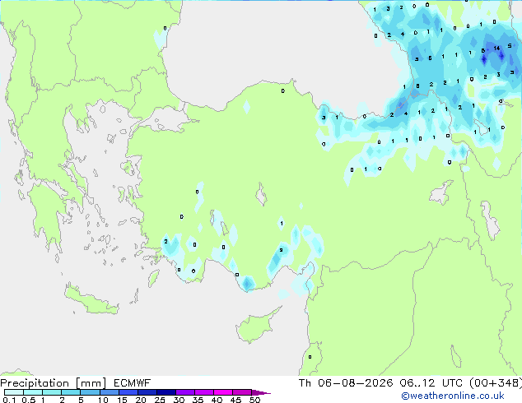This screenshot has height=403, width=522.
Task: Click the "20" legend scale label
Action: 141,400
